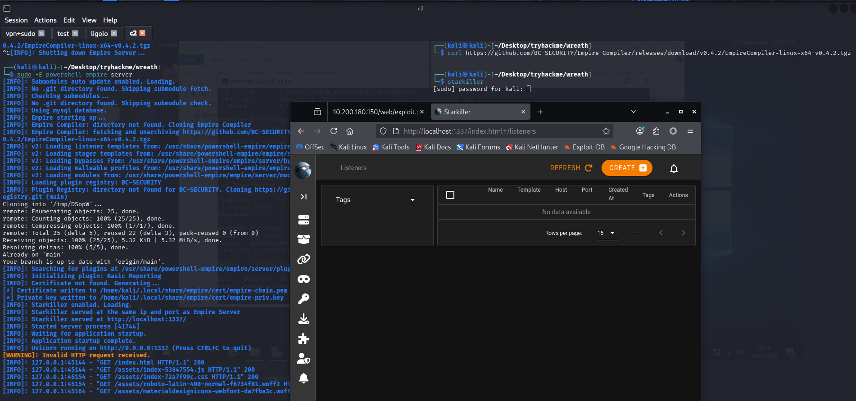Open the browser tab list dropdown
This screenshot has width=856, height=401.
click(x=633, y=112)
